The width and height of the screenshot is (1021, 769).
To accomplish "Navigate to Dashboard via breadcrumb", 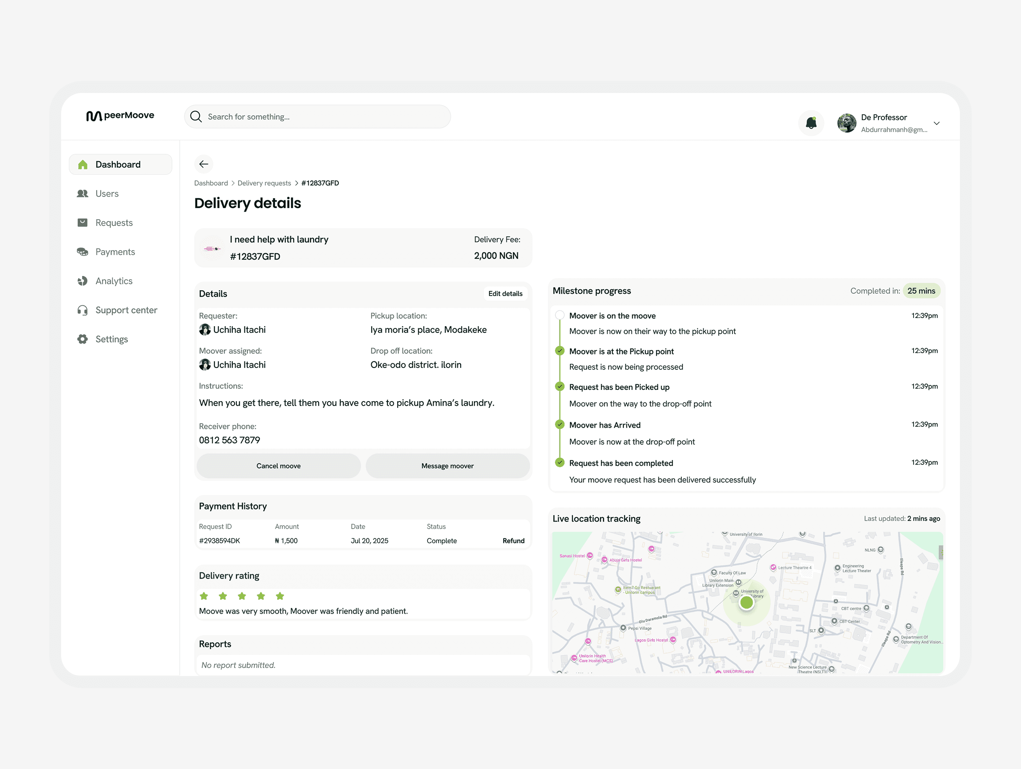I will coord(210,183).
